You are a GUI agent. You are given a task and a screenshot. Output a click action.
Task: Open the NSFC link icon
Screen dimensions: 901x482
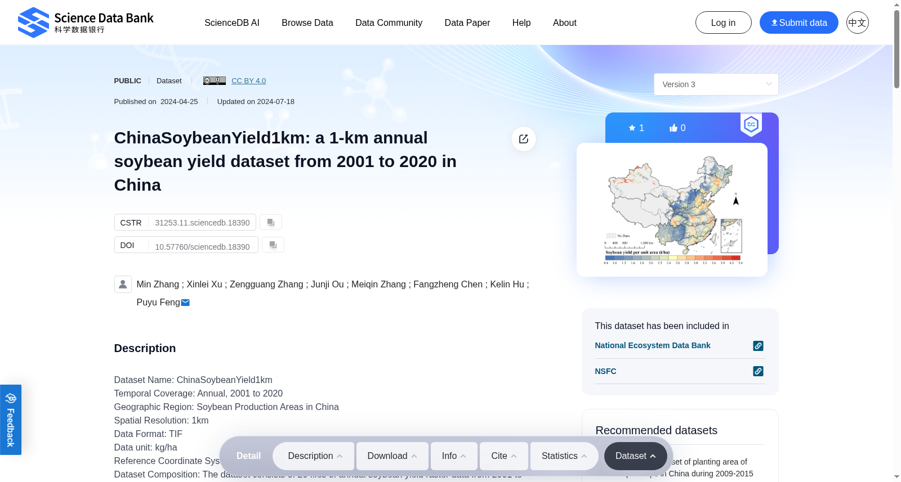click(x=758, y=371)
